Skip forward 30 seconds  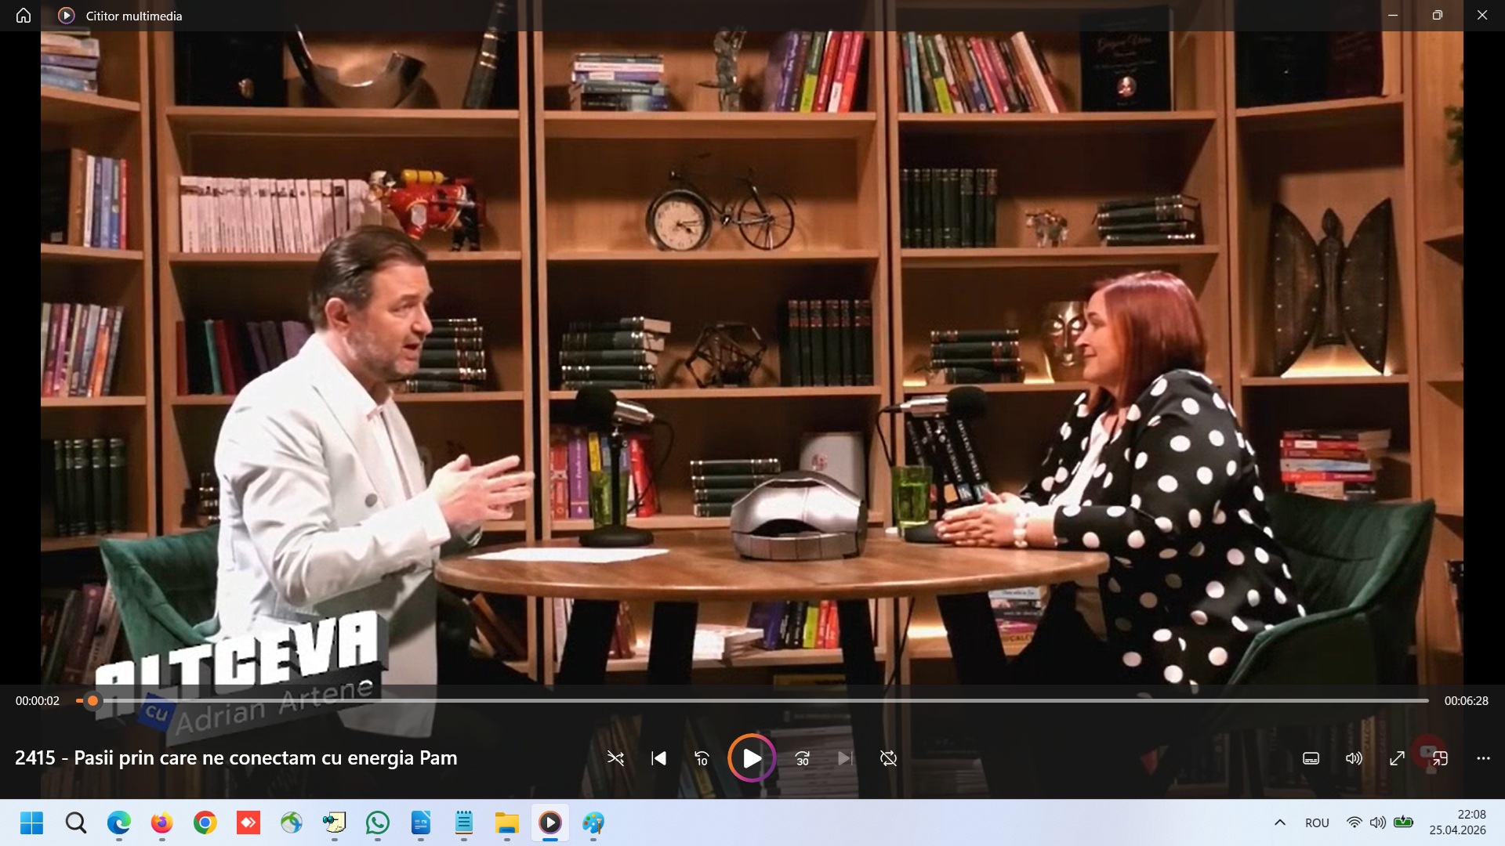coord(802,758)
